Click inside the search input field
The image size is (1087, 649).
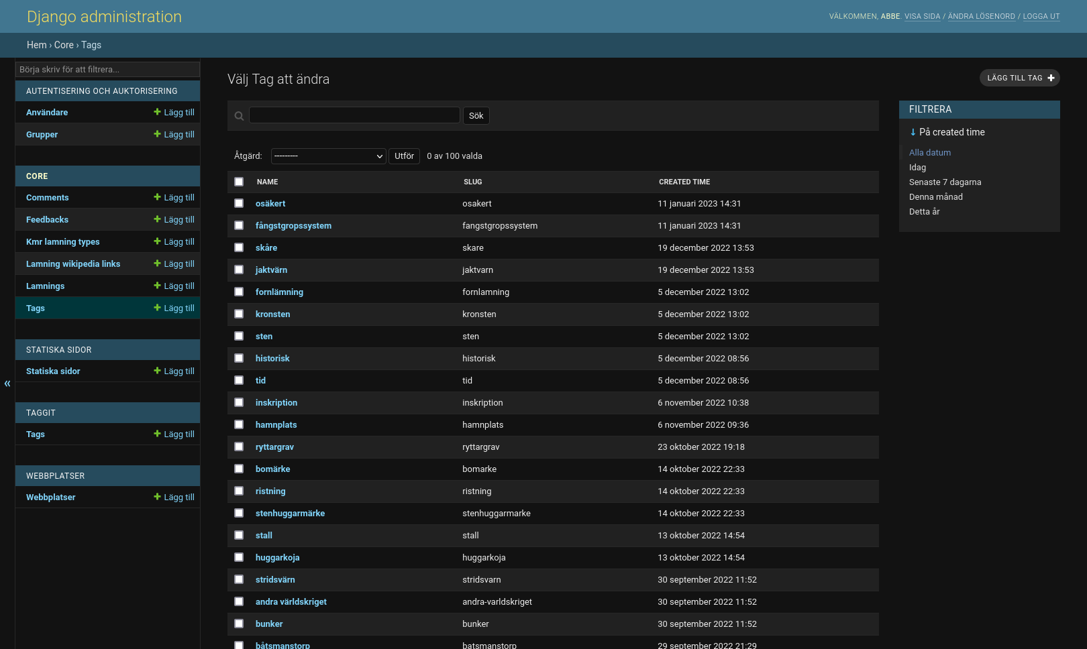[354, 115]
